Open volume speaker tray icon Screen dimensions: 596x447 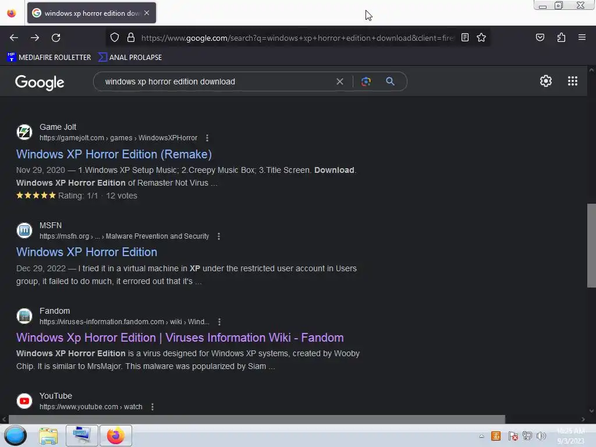coord(541,436)
